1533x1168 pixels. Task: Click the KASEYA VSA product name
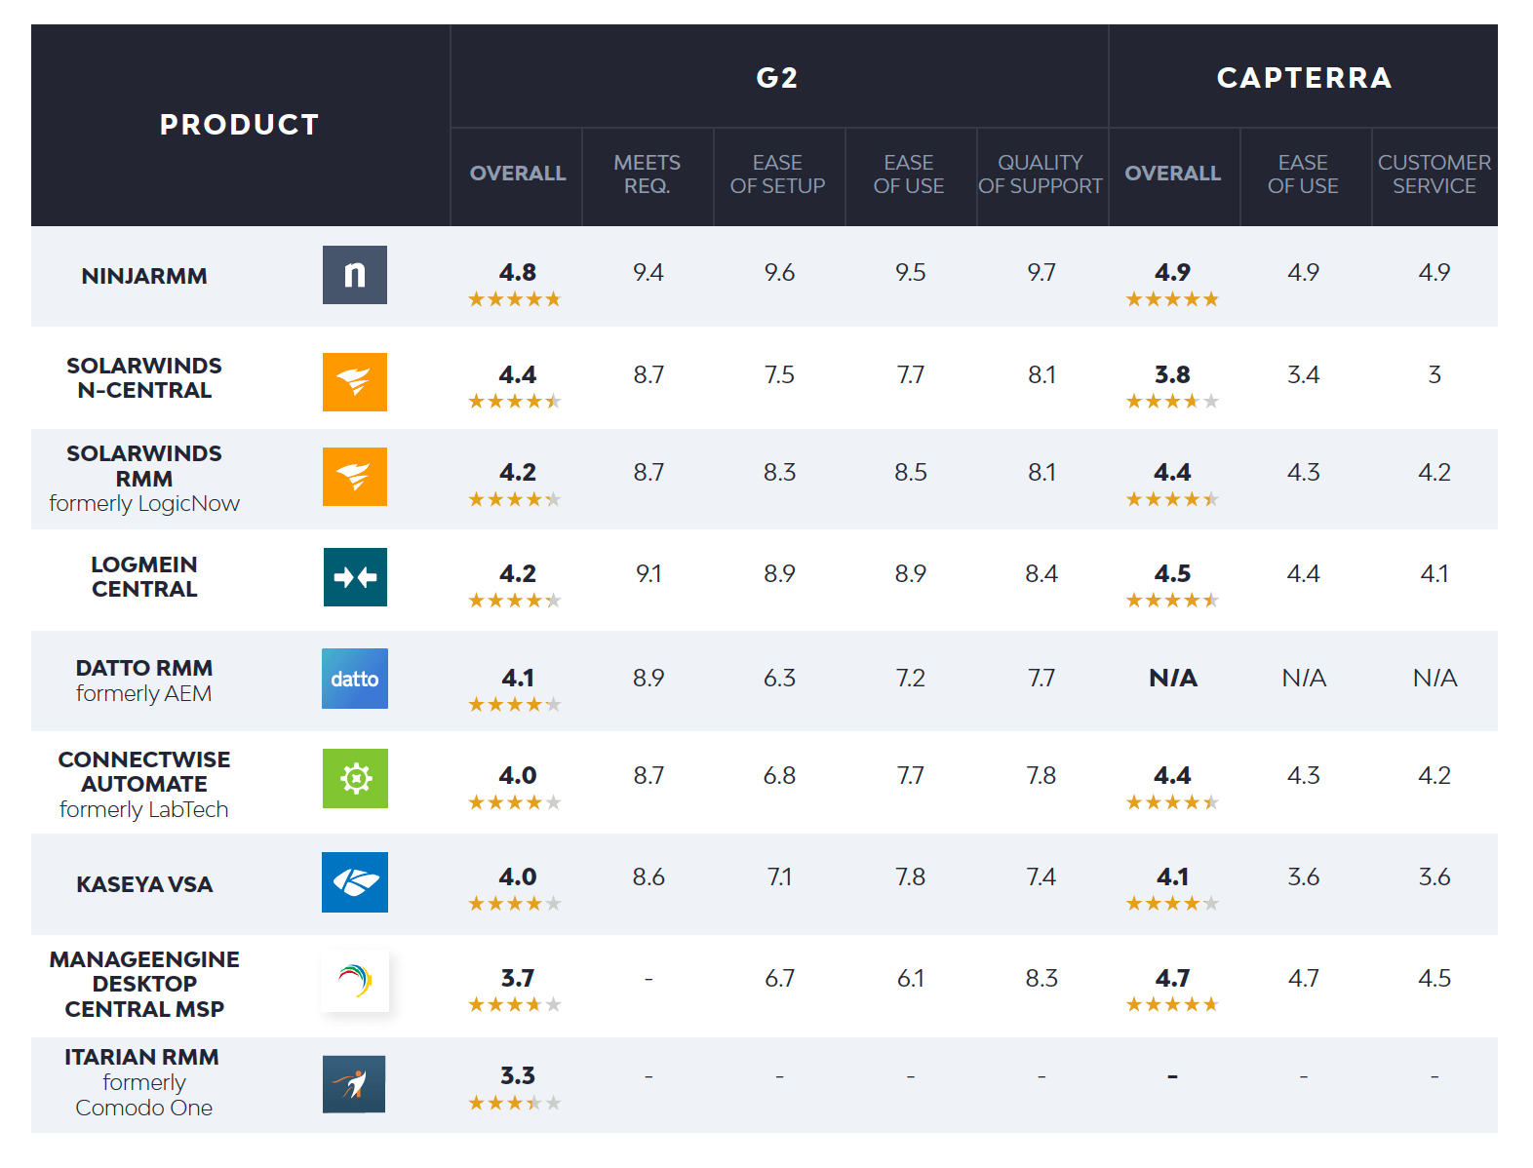click(144, 884)
